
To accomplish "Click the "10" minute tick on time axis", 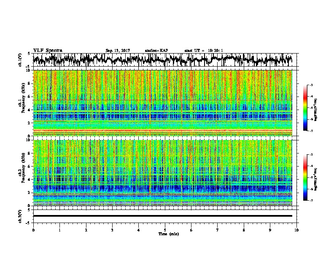I will point(296,230).
